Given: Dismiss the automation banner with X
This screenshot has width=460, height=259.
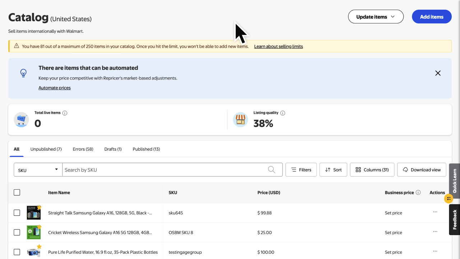Looking at the screenshot, I should point(438,73).
